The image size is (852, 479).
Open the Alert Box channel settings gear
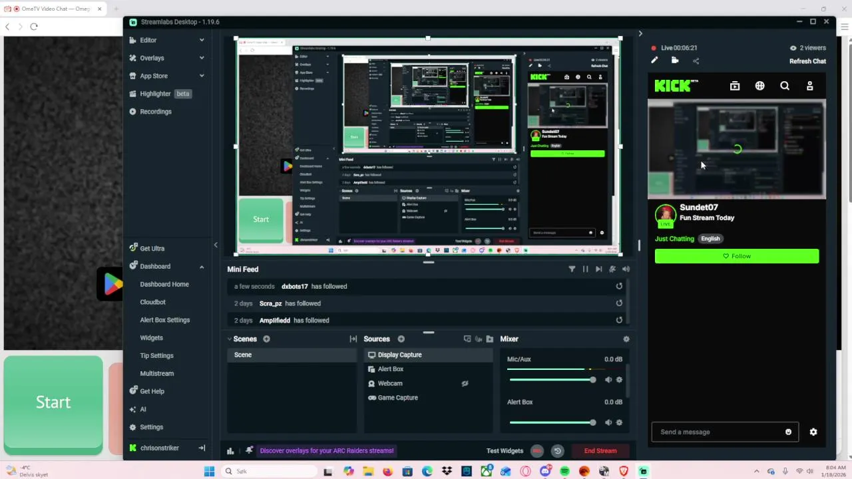click(x=619, y=422)
